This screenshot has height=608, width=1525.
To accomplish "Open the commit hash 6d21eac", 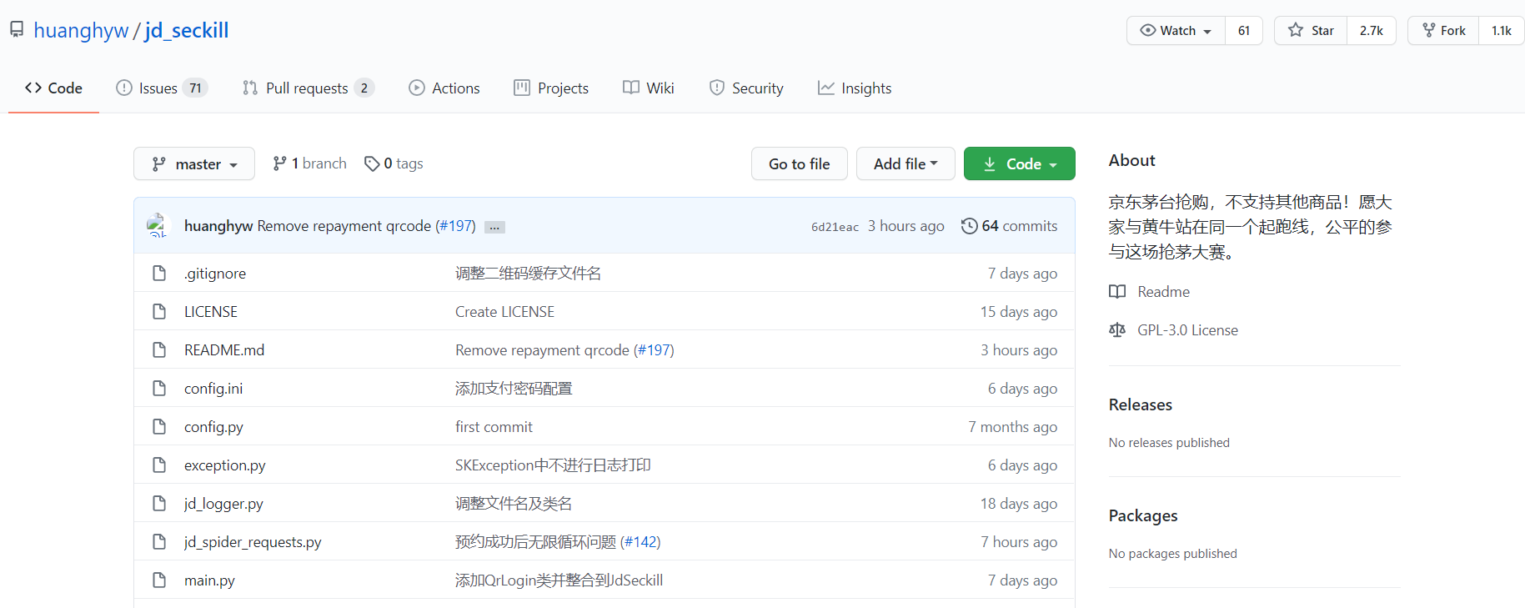I will coord(835,227).
